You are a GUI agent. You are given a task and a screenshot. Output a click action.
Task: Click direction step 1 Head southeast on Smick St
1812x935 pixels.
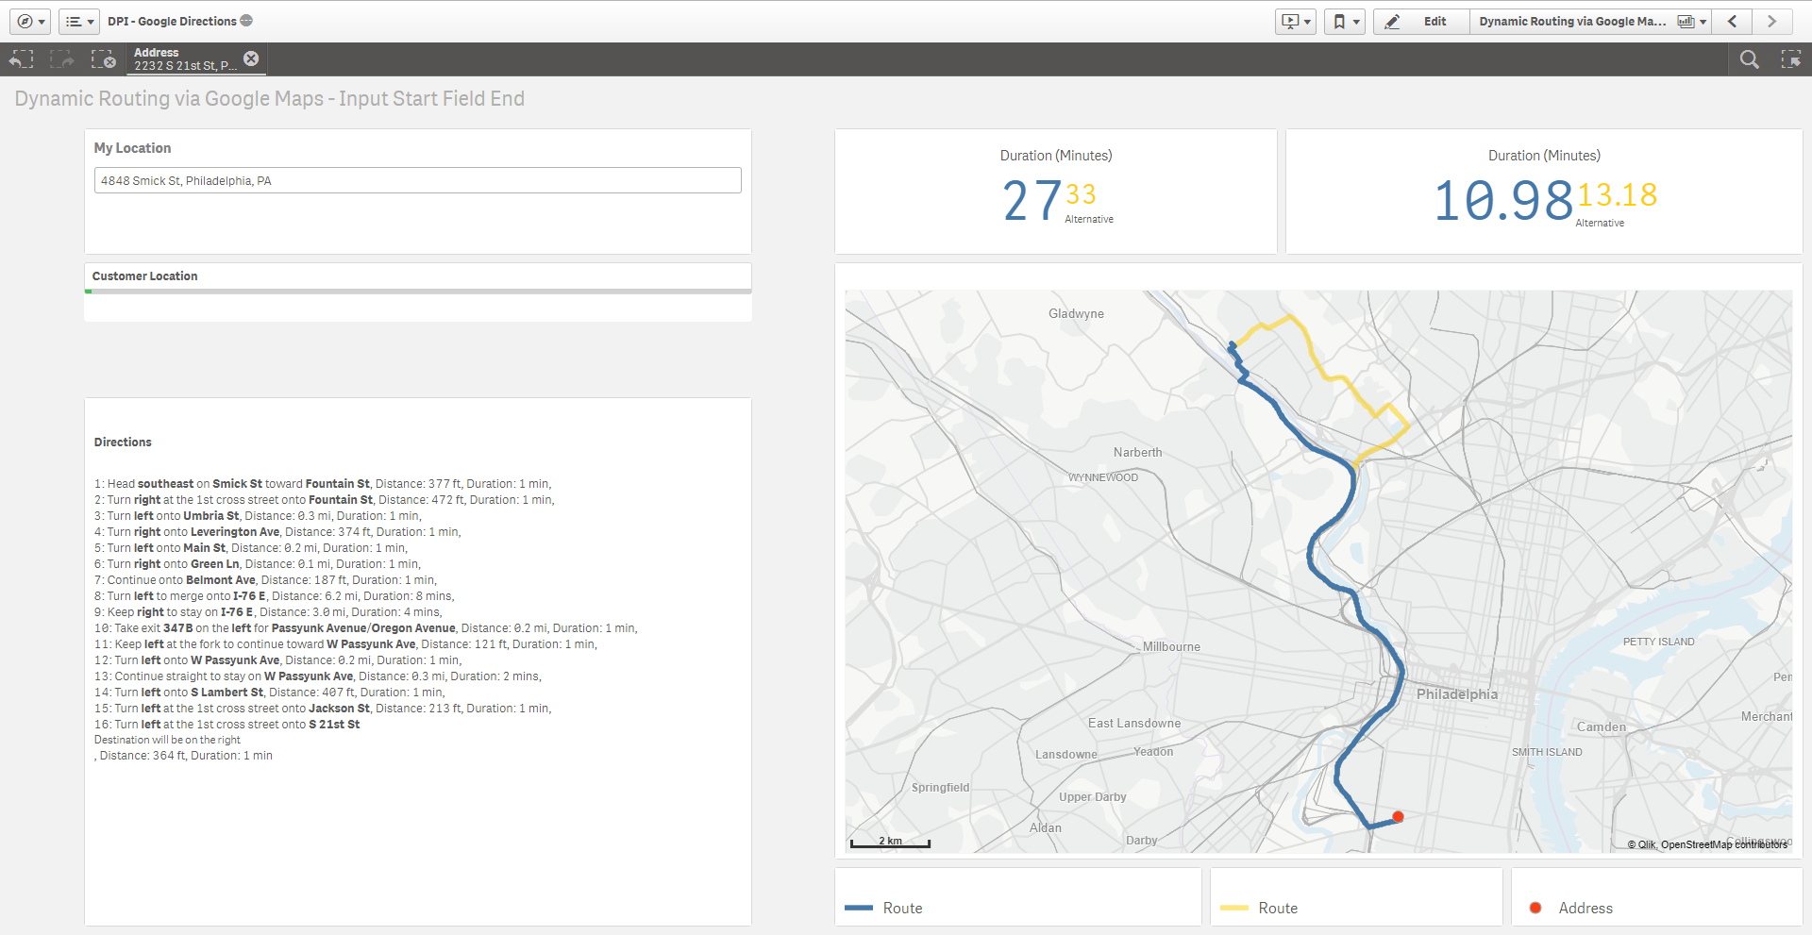pyautogui.click(x=323, y=484)
